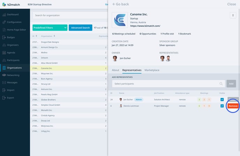Open the b2match.com website link
Screen dimensions: 240x156
pos(145,26)
